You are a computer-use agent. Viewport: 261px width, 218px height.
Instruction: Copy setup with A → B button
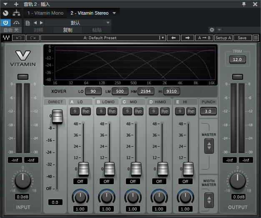(204, 38)
